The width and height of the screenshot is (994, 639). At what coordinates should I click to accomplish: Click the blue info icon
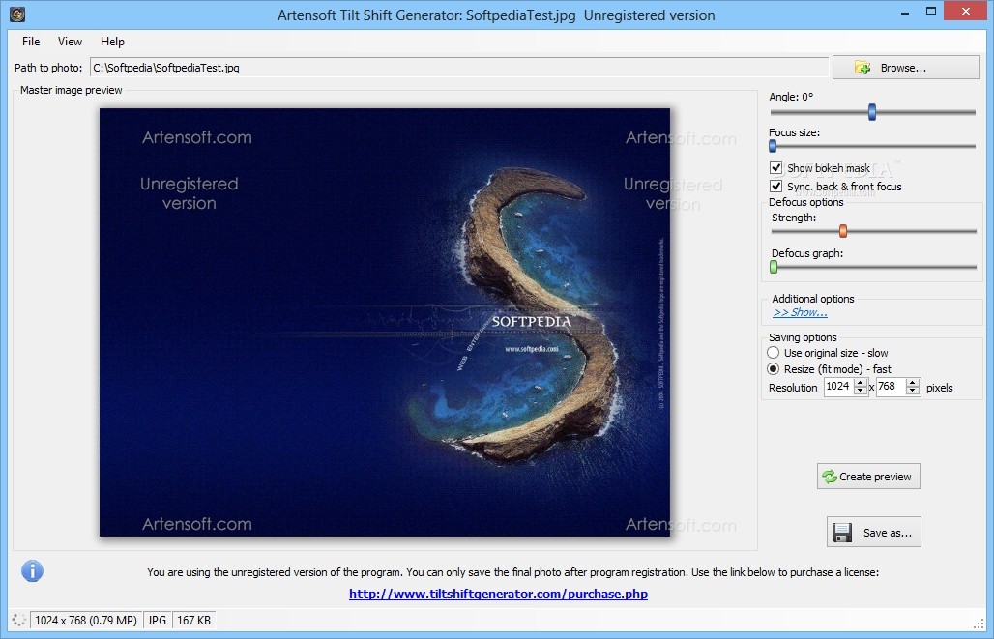[x=32, y=571]
